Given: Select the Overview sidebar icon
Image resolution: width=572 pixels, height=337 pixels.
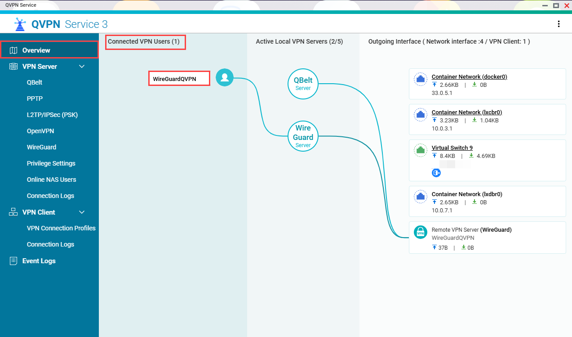Looking at the screenshot, I should pyautogui.click(x=13, y=49).
